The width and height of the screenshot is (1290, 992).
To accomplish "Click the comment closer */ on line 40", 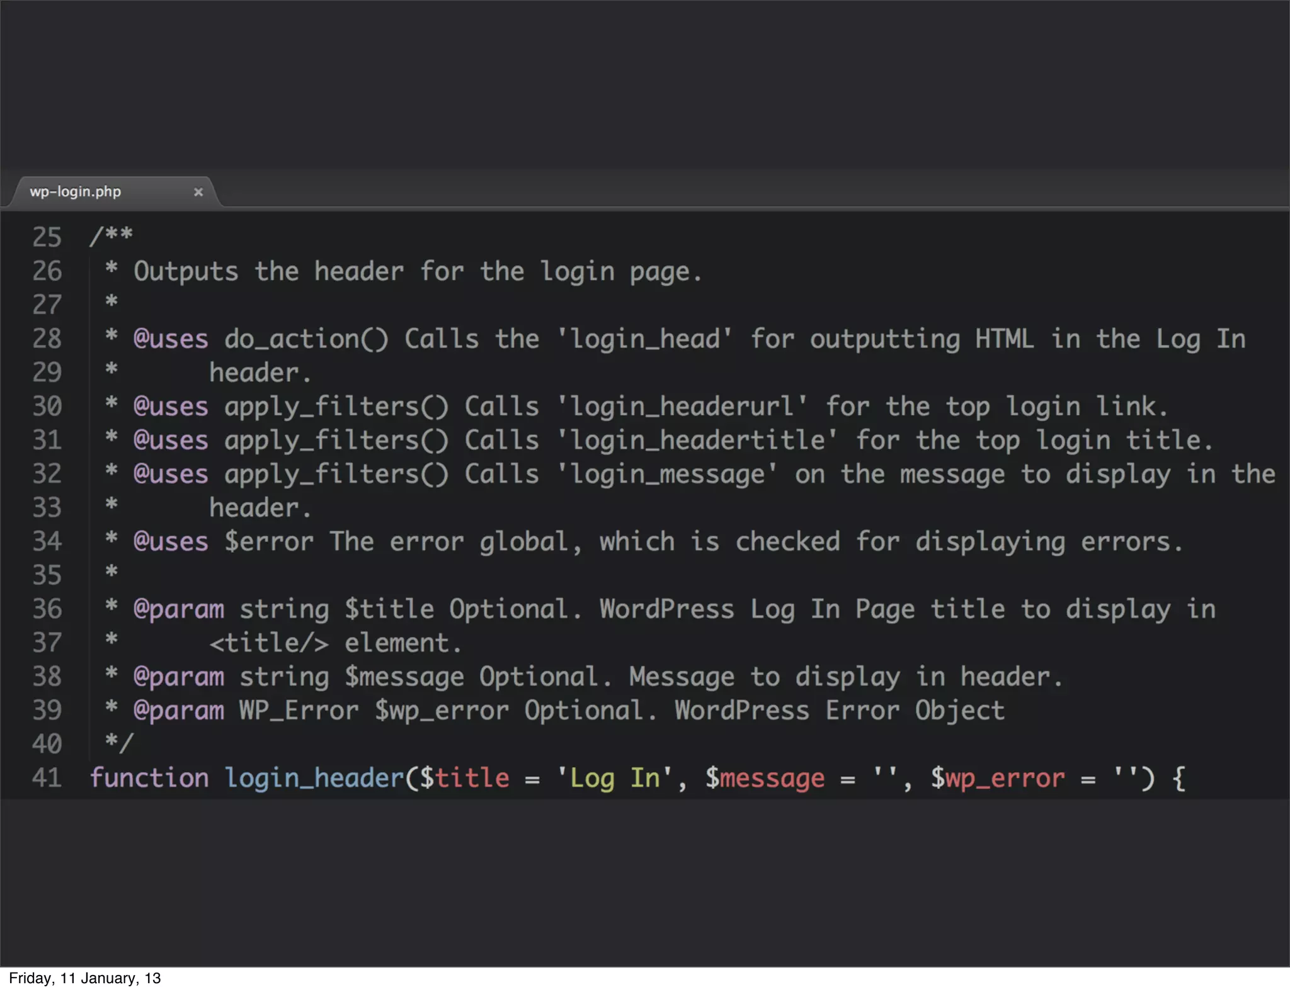I will (x=118, y=743).
